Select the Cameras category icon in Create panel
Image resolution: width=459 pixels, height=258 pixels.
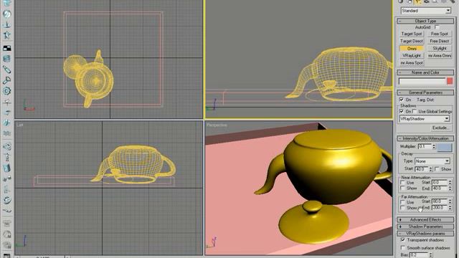tap(426, 1)
